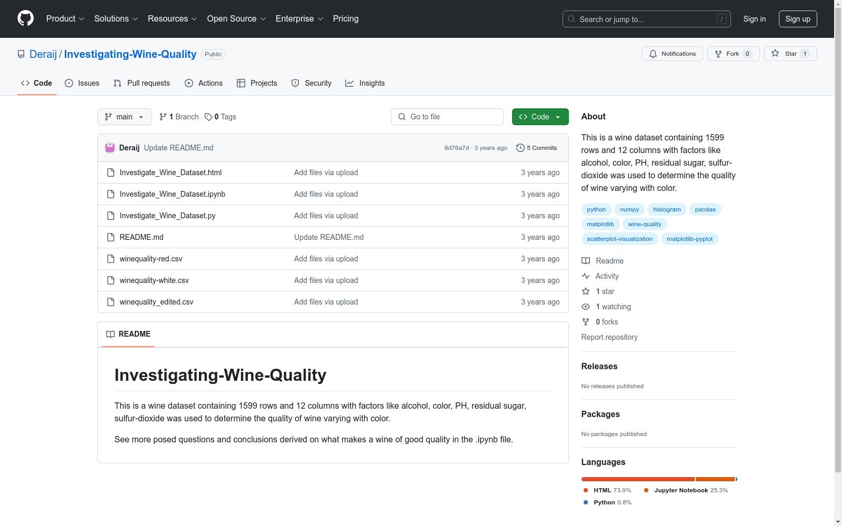The width and height of the screenshot is (842, 526).
Task: Open the Issues tab
Action: (82, 83)
